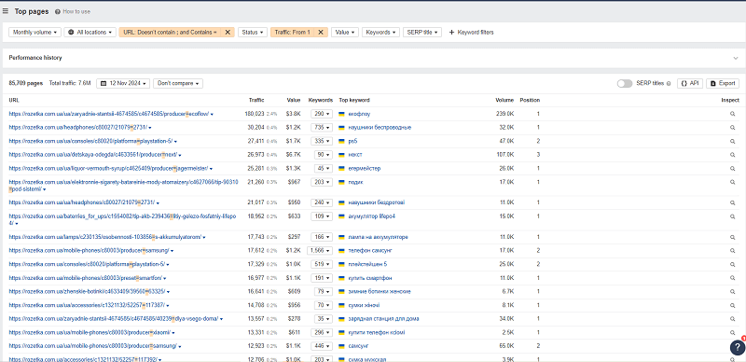Open the hamburger menu beside Top pages
The height and width of the screenshot is (362, 746).
pos(6,11)
